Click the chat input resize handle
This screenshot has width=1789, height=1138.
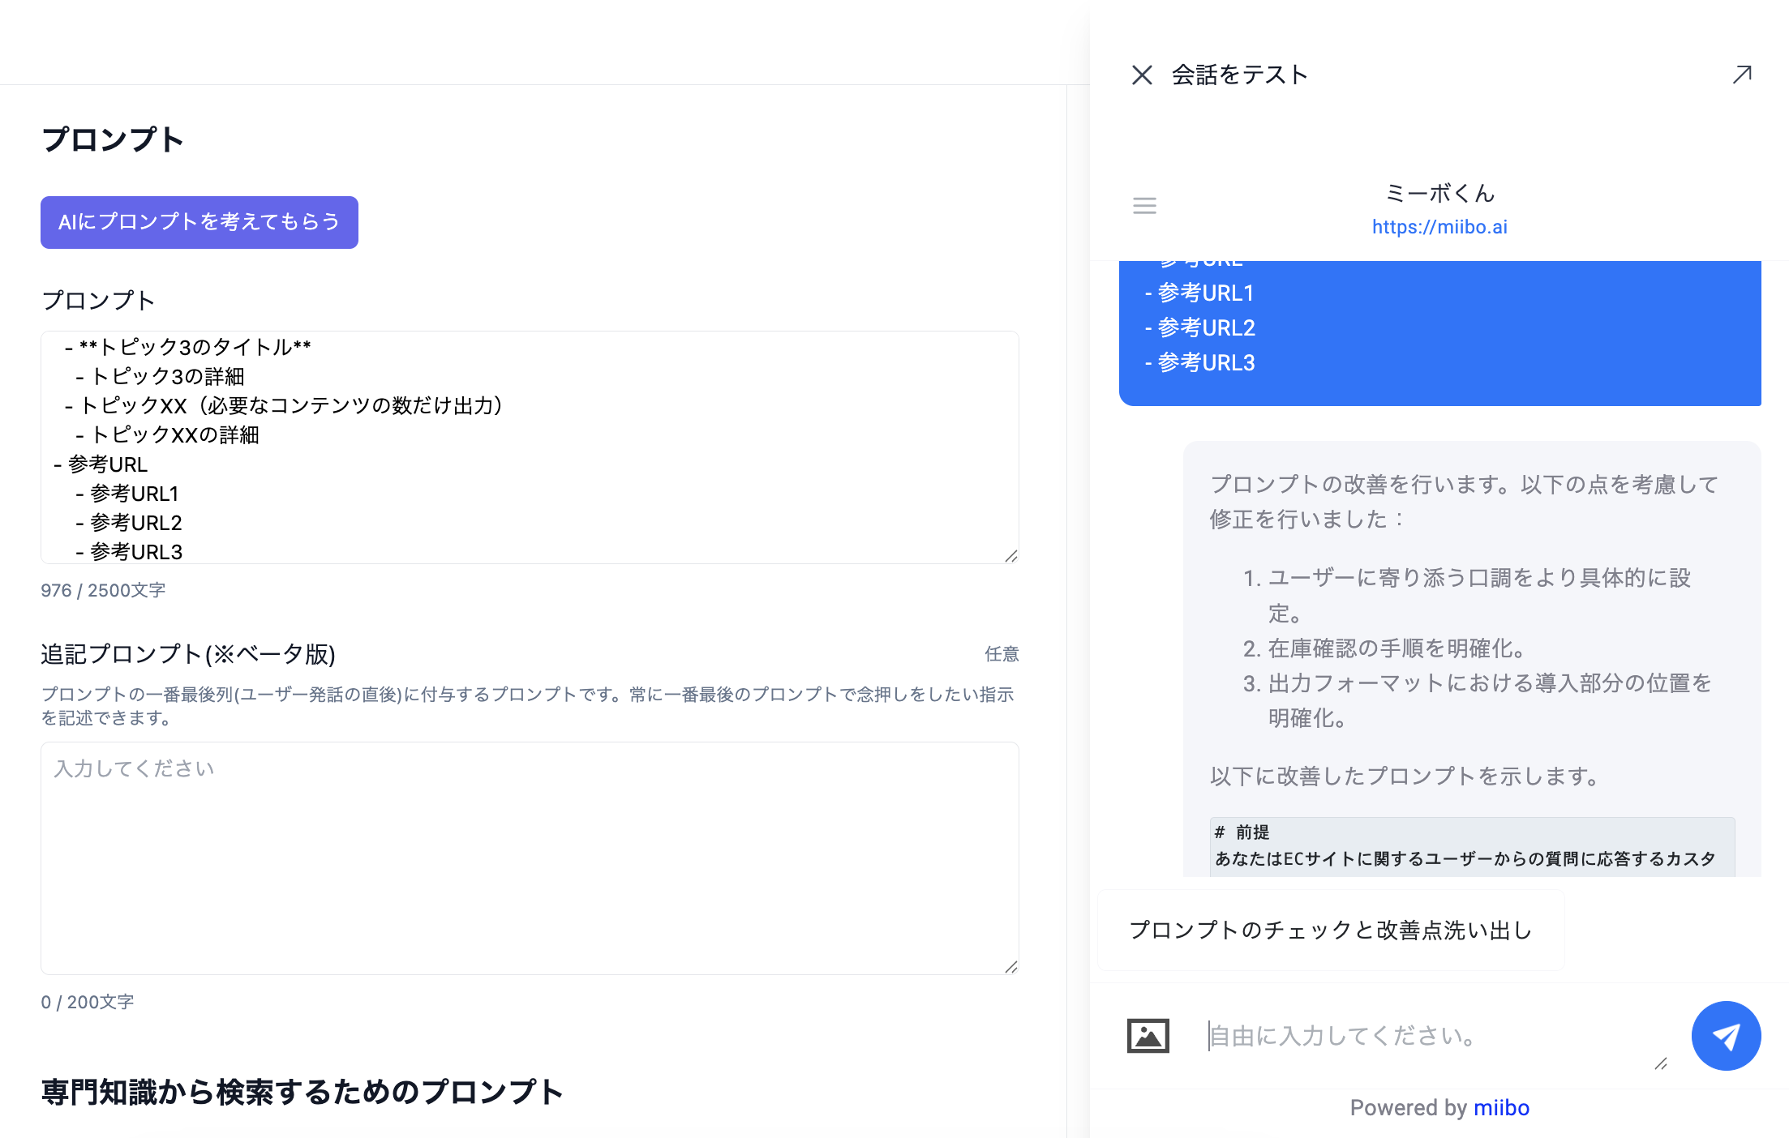tap(1661, 1063)
